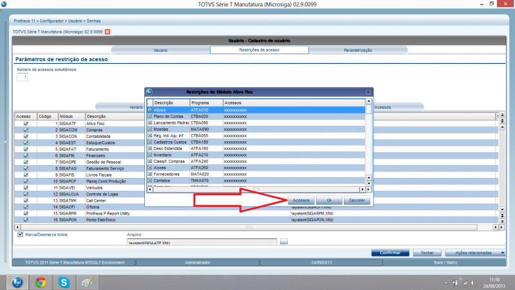The image size is (515, 290).
Task: Select the TOTVS Série T Manufatura window tab
Action: pos(57,32)
